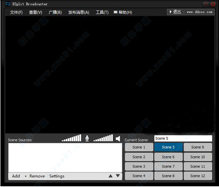Screen dimensions: 219x187
Task: Switch to Scene 7
Action: click(x=168, y=167)
